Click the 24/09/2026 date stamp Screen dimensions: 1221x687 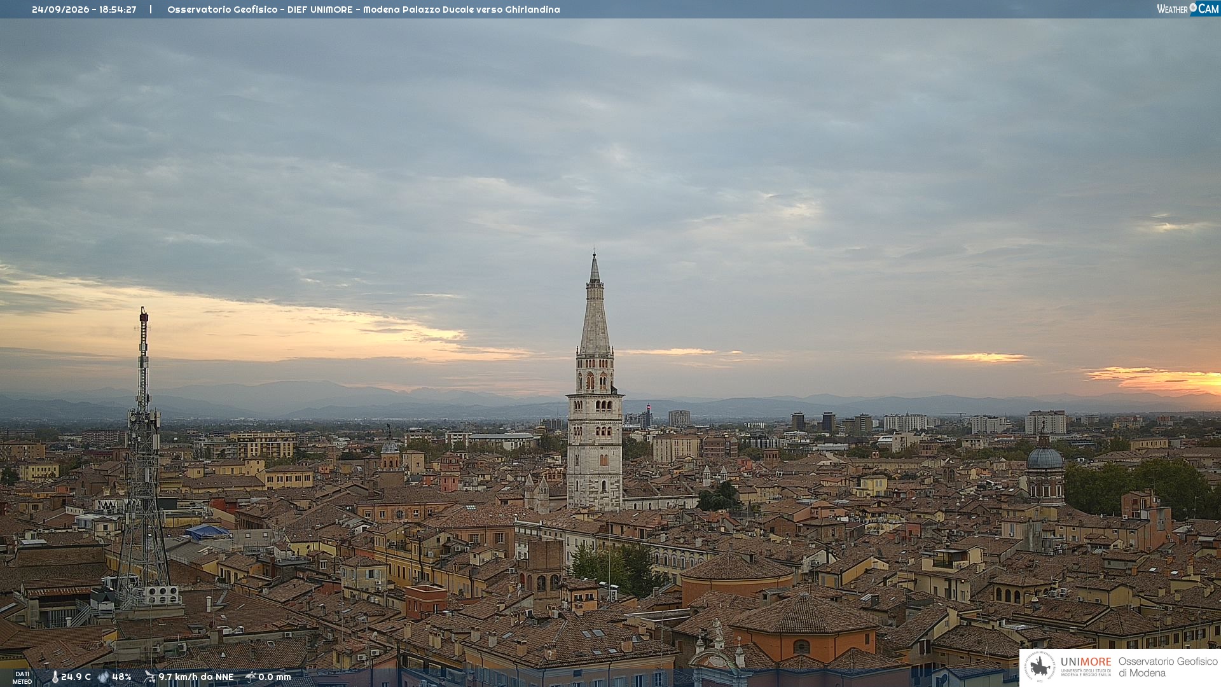click(60, 10)
